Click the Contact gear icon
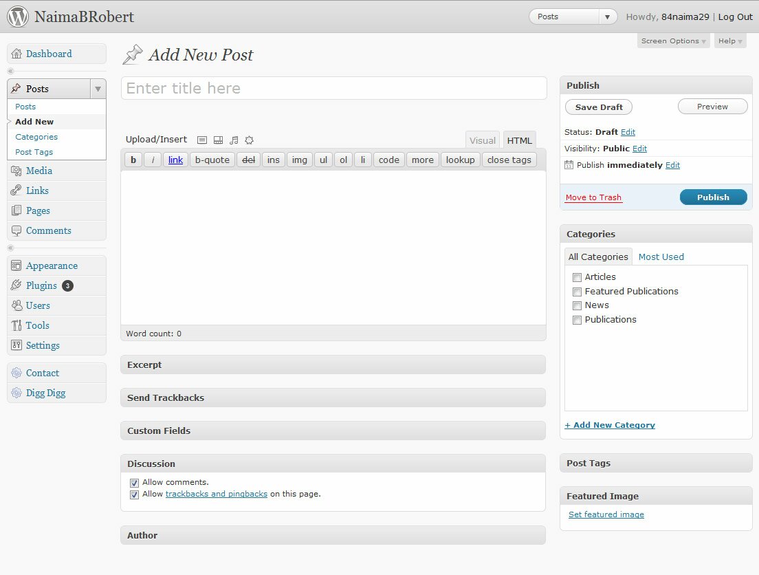The width and height of the screenshot is (759, 575). pyautogui.click(x=16, y=373)
